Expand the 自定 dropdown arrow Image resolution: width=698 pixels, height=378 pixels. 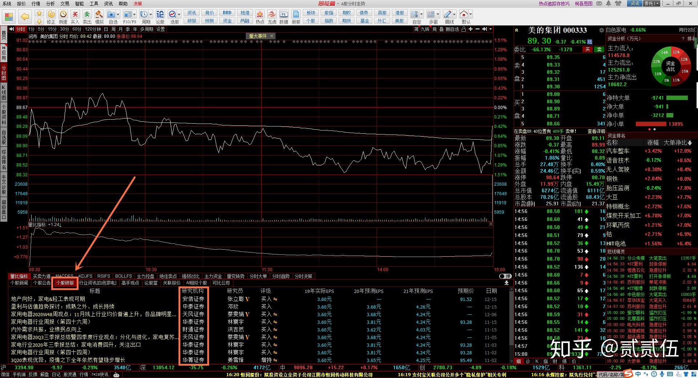tap(422, 15)
